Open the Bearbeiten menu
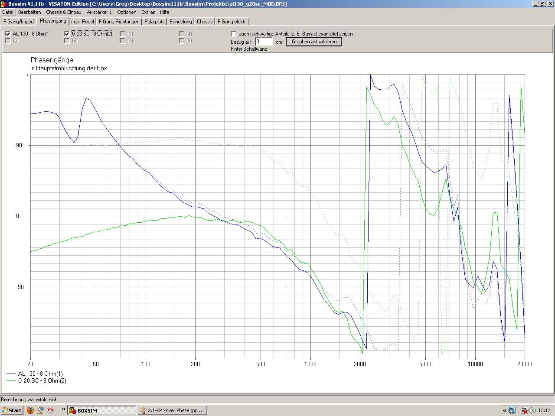Image resolution: width=555 pixels, height=416 pixels. point(29,12)
